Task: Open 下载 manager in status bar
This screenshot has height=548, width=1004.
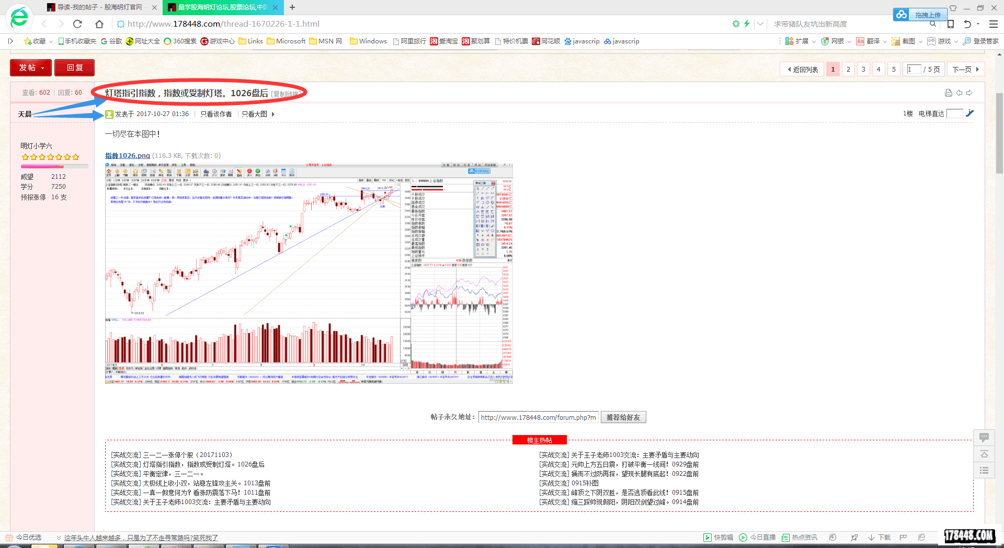Action: point(879,538)
